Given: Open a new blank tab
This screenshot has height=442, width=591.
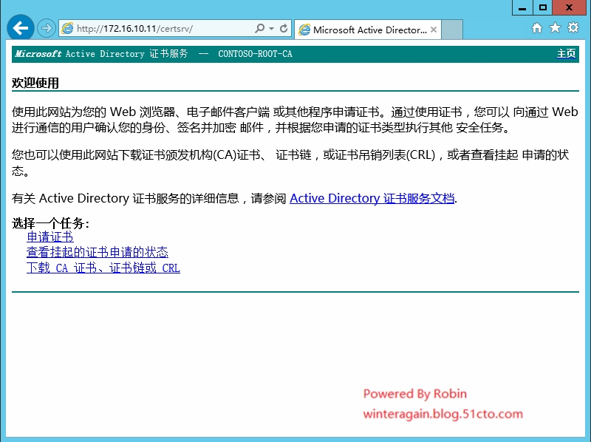Looking at the screenshot, I should pyautogui.click(x=452, y=30).
